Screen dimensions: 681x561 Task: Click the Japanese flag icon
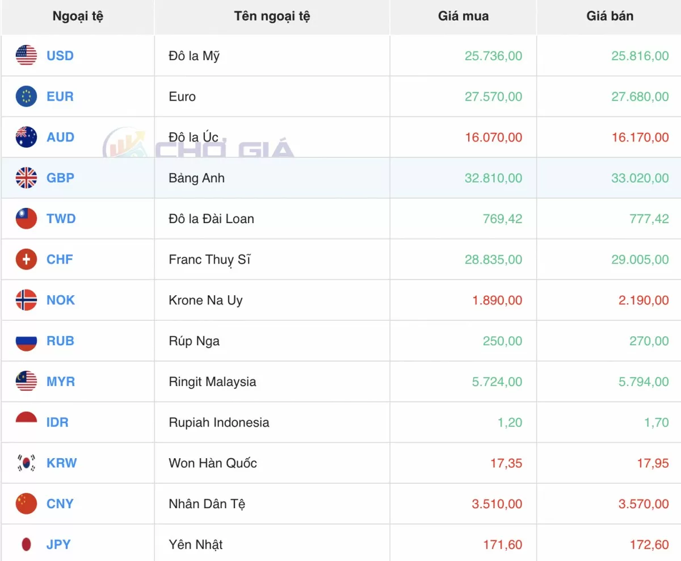click(26, 545)
